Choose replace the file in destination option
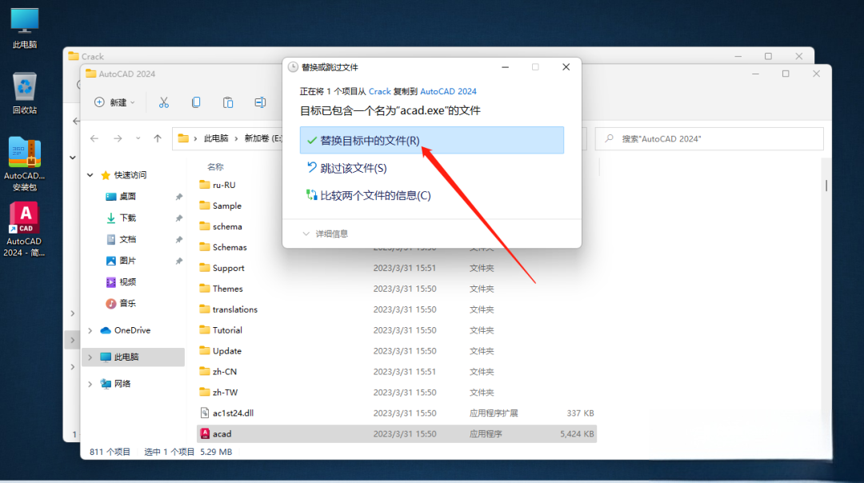Viewport: 864px width, 483px height. (431, 141)
